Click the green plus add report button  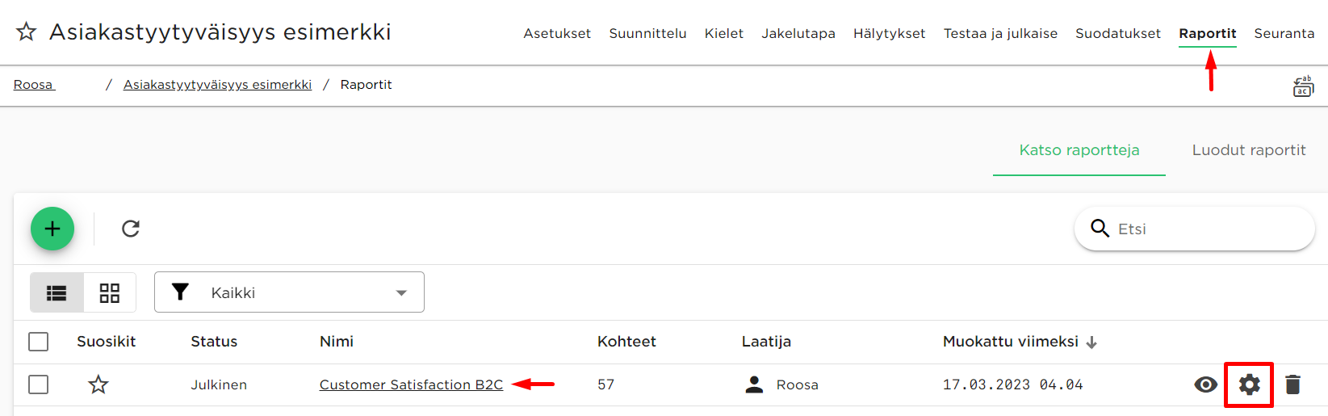coord(52,229)
